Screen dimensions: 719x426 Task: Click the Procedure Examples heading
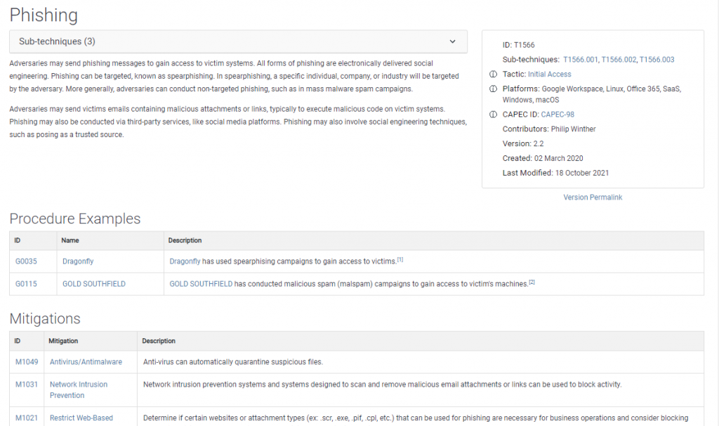(x=75, y=219)
